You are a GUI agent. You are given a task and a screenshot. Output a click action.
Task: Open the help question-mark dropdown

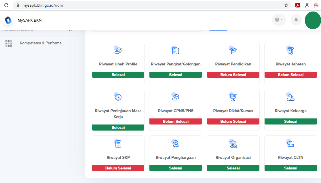[279, 20]
